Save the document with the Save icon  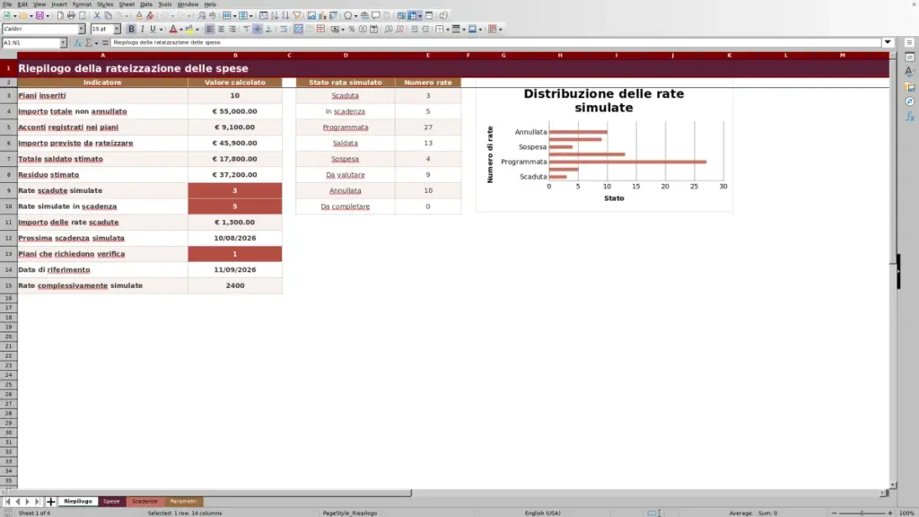coord(39,15)
